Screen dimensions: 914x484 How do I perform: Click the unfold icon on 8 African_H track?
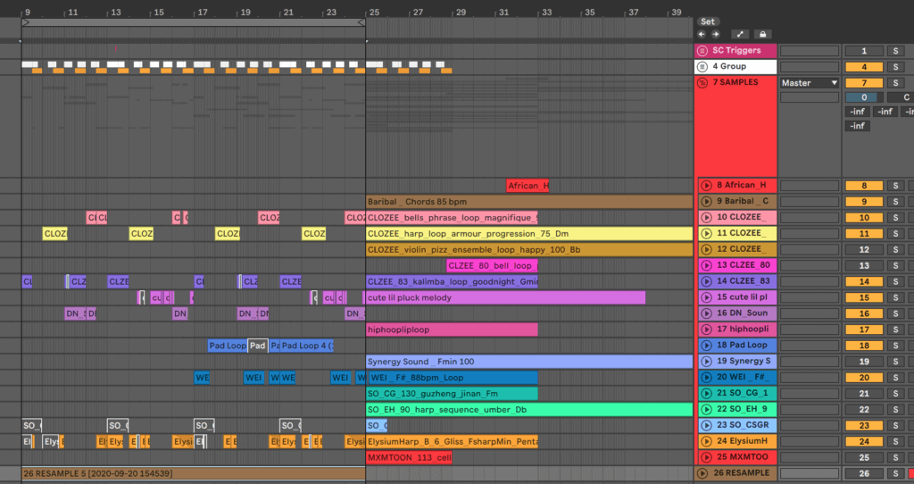coord(706,185)
